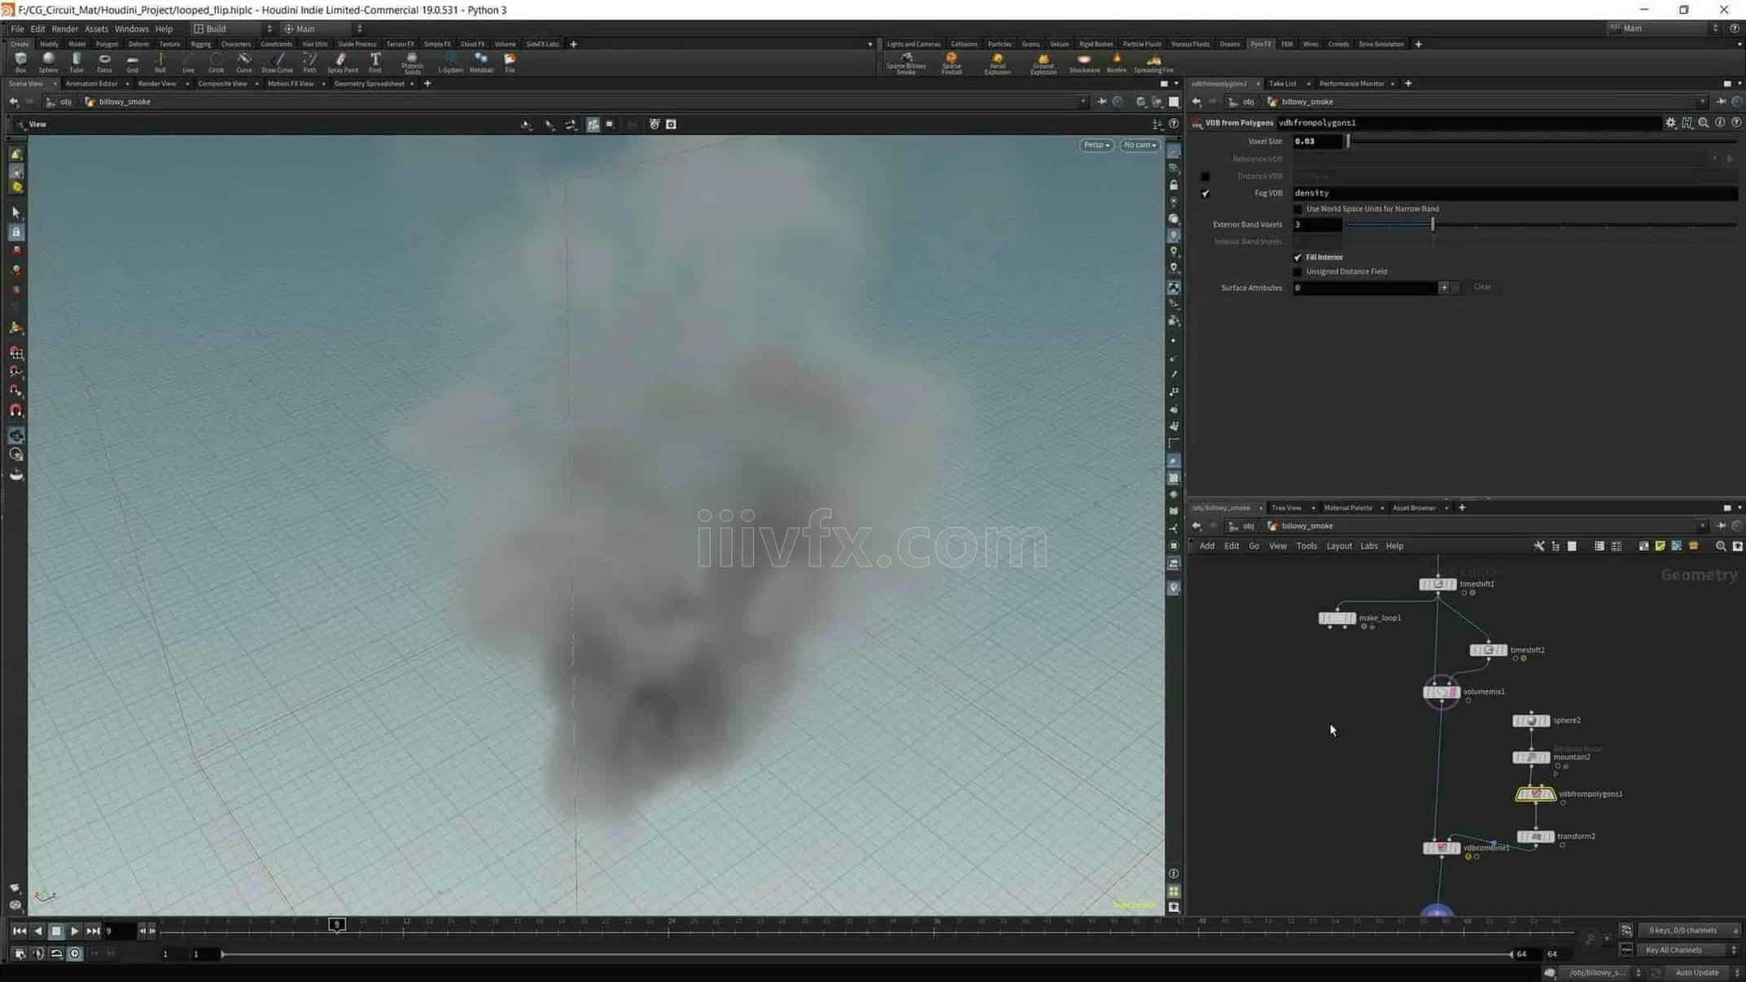Image resolution: width=1746 pixels, height=982 pixels.
Task: Open the Build desktop dropdown
Action: (x=233, y=28)
